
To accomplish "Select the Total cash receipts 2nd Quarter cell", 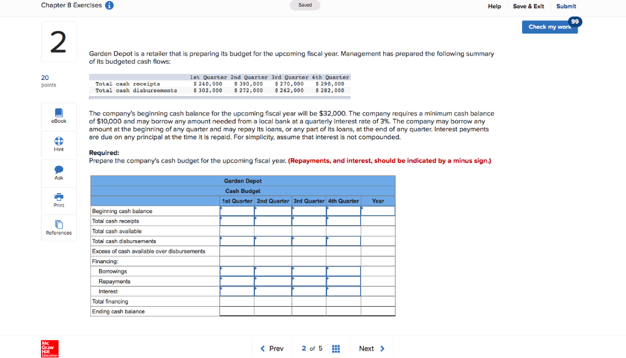I will [273, 221].
